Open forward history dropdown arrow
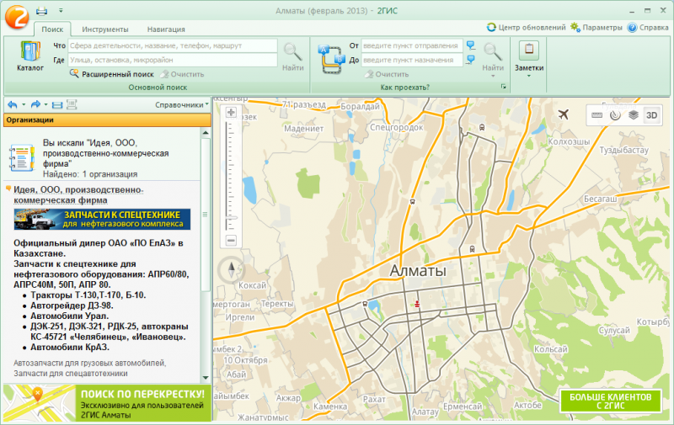Image resolution: width=674 pixels, height=425 pixels. coord(46,104)
